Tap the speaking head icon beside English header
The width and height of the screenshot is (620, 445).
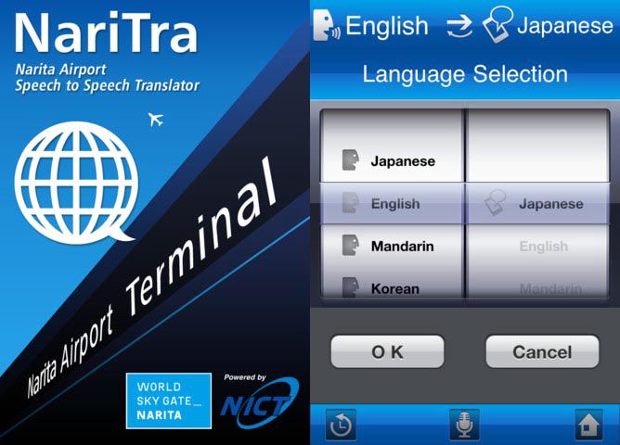pos(327,26)
